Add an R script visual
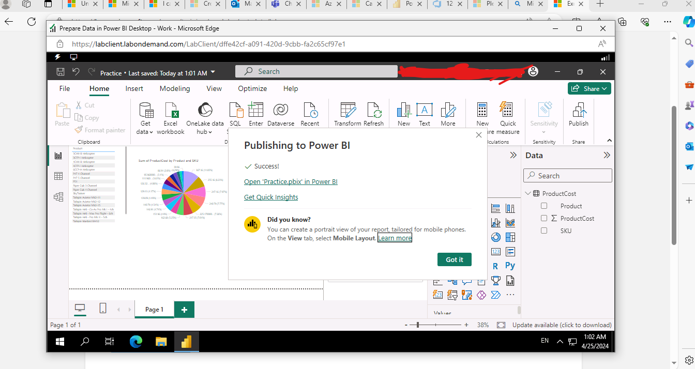 tap(495, 265)
